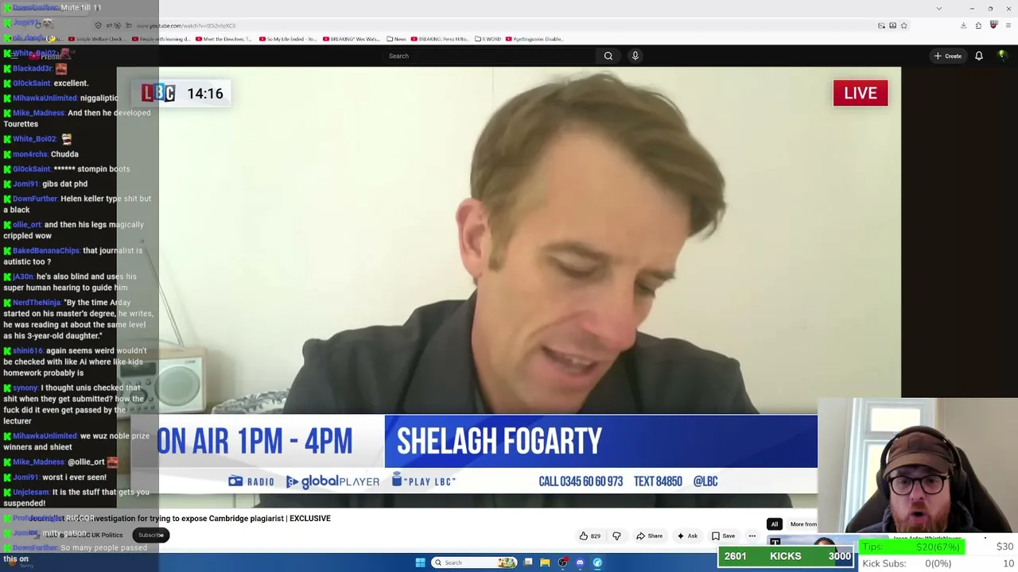Screen dimensions: 1018x572
Task: Click chat username NerdTheNinja
Action: (x=37, y=303)
